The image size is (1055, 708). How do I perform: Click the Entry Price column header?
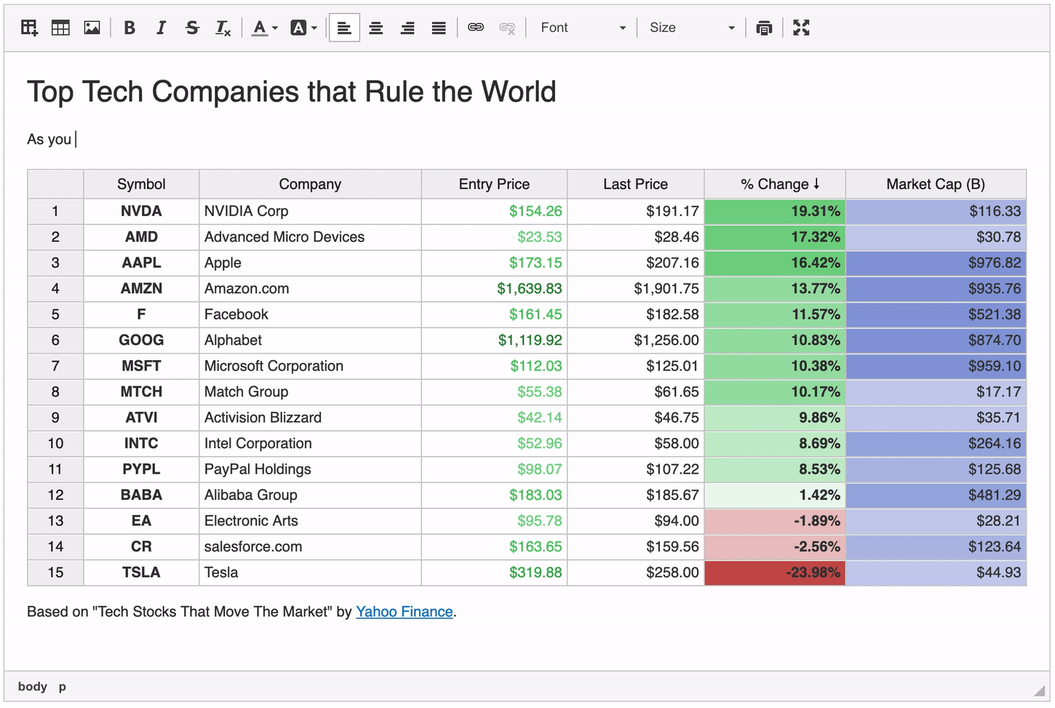pyautogui.click(x=494, y=184)
